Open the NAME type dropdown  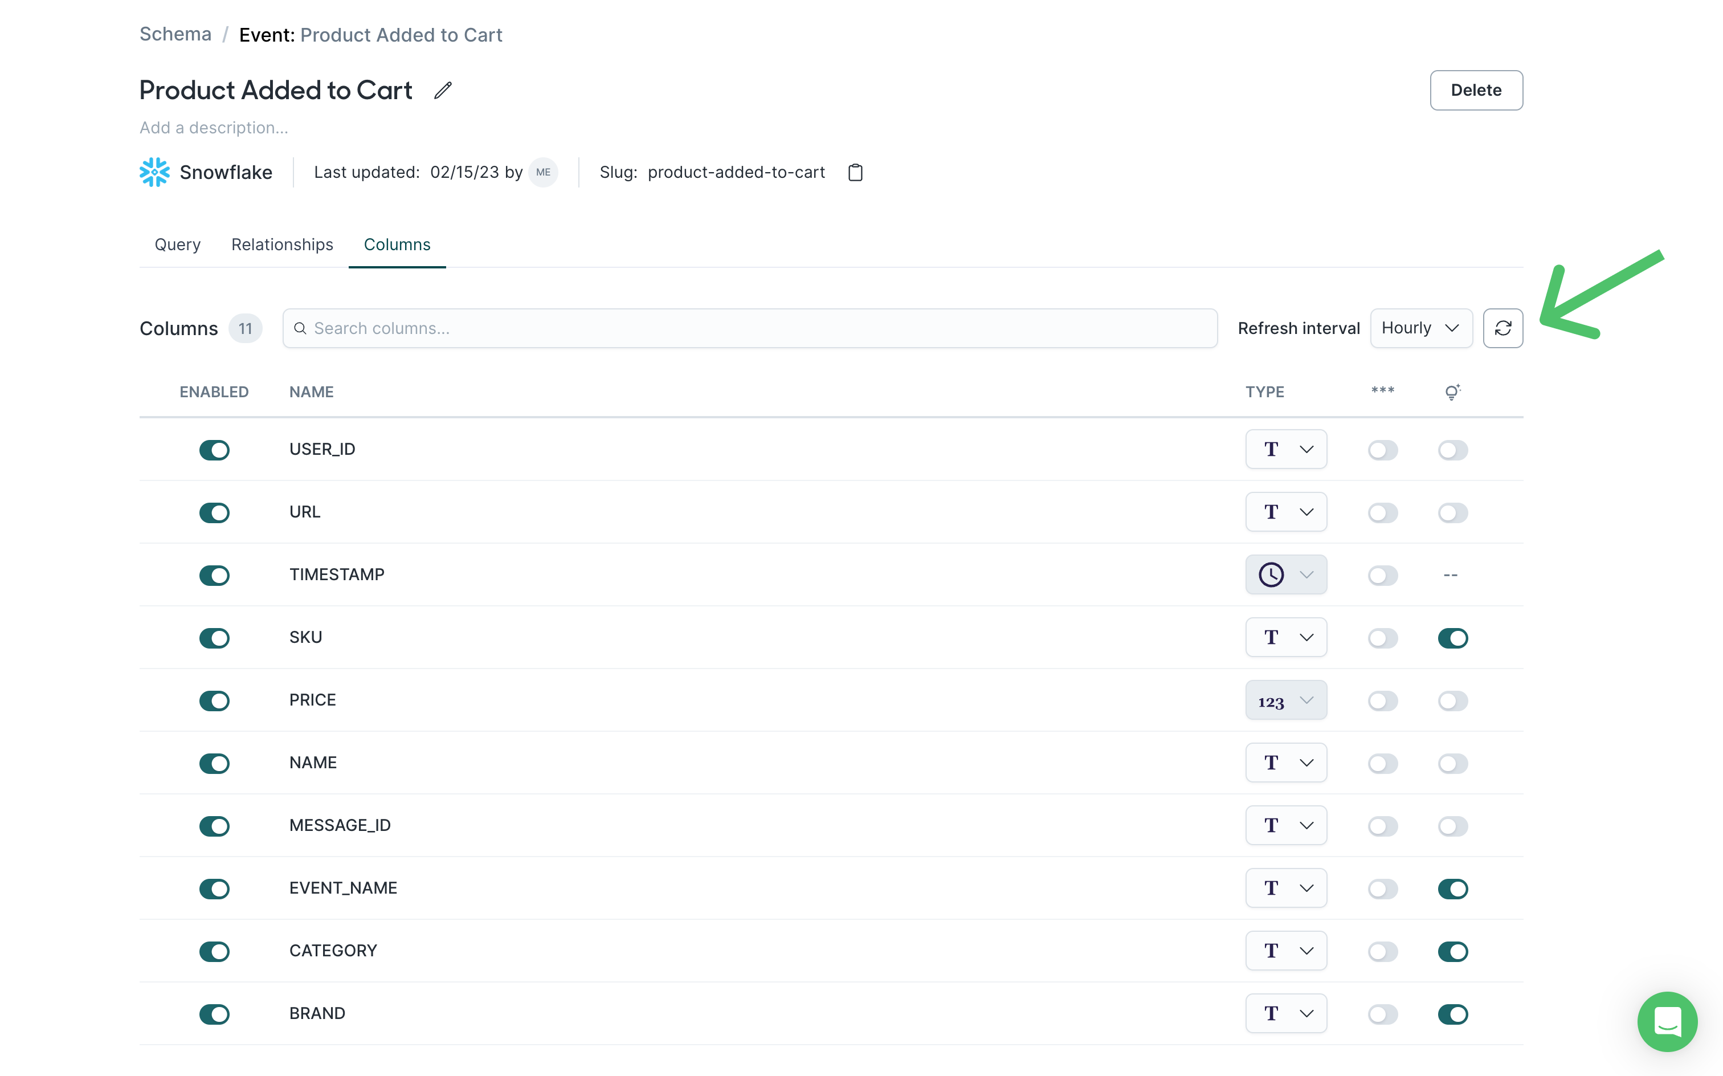[1285, 762]
